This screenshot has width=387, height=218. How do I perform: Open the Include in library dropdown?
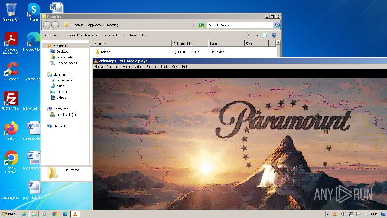coord(83,35)
